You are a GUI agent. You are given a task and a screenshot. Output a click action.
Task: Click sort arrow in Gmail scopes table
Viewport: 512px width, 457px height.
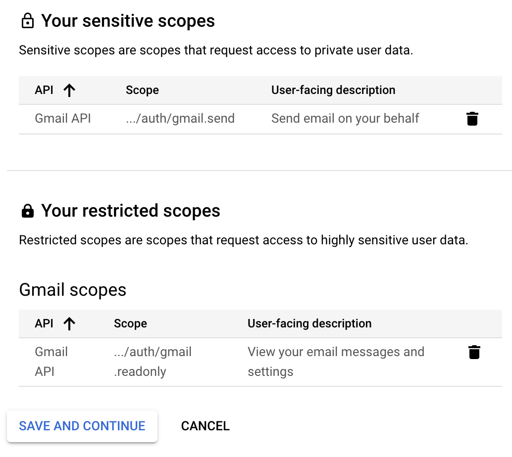tap(69, 324)
